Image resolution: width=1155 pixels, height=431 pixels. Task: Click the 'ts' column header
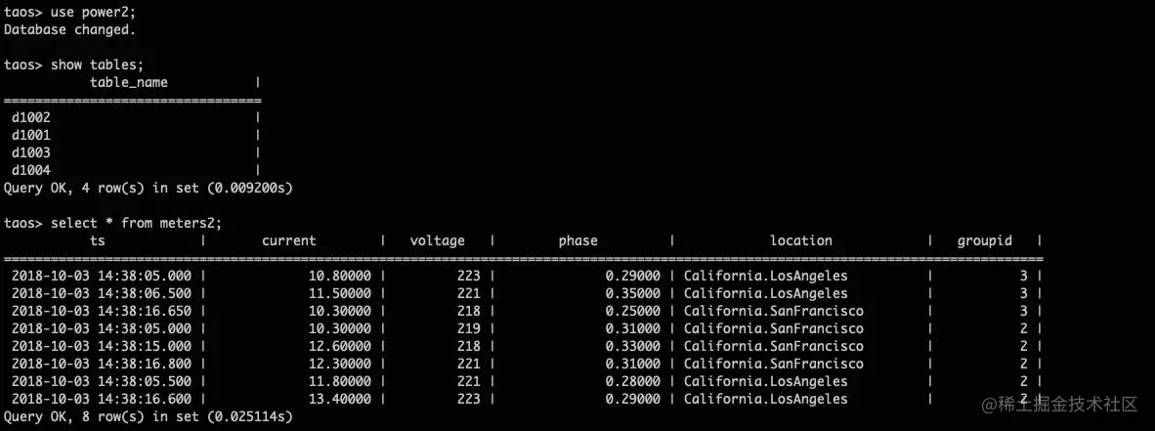coord(98,240)
